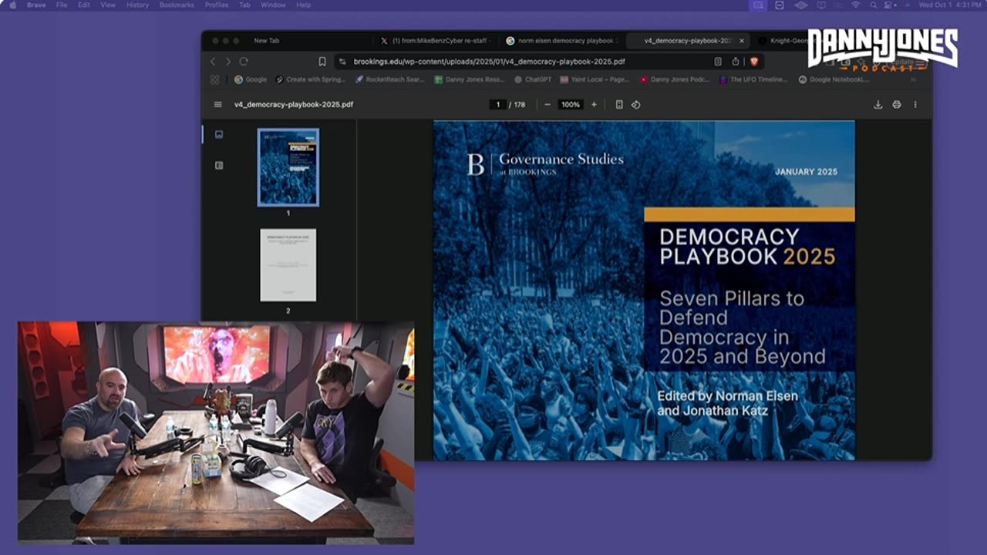Viewport: 987px width, 555px height.
Task: Show the document outline view
Action: pyautogui.click(x=219, y=165)
